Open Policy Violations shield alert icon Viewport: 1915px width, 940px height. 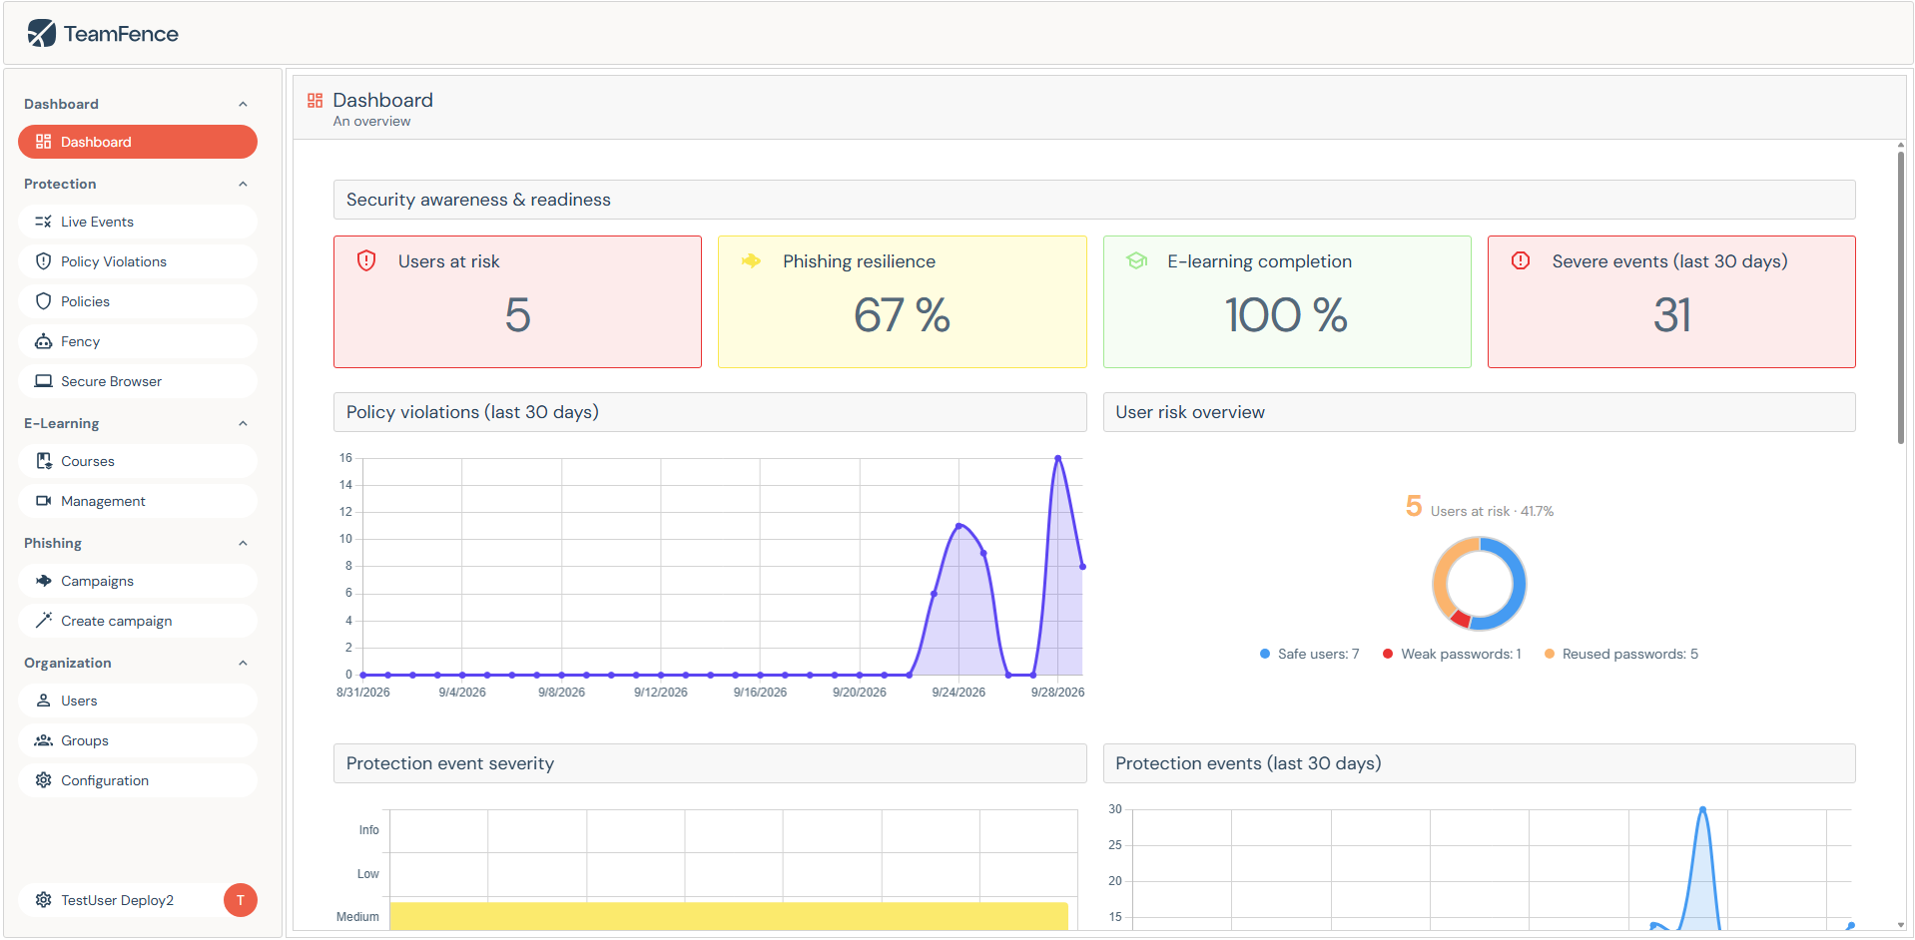[x=43, y=261]
